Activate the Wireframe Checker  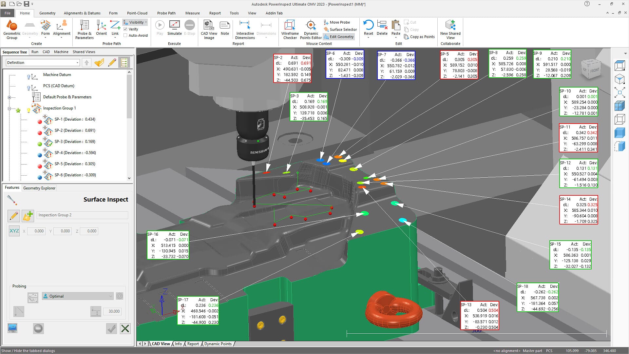pos(290,29)
